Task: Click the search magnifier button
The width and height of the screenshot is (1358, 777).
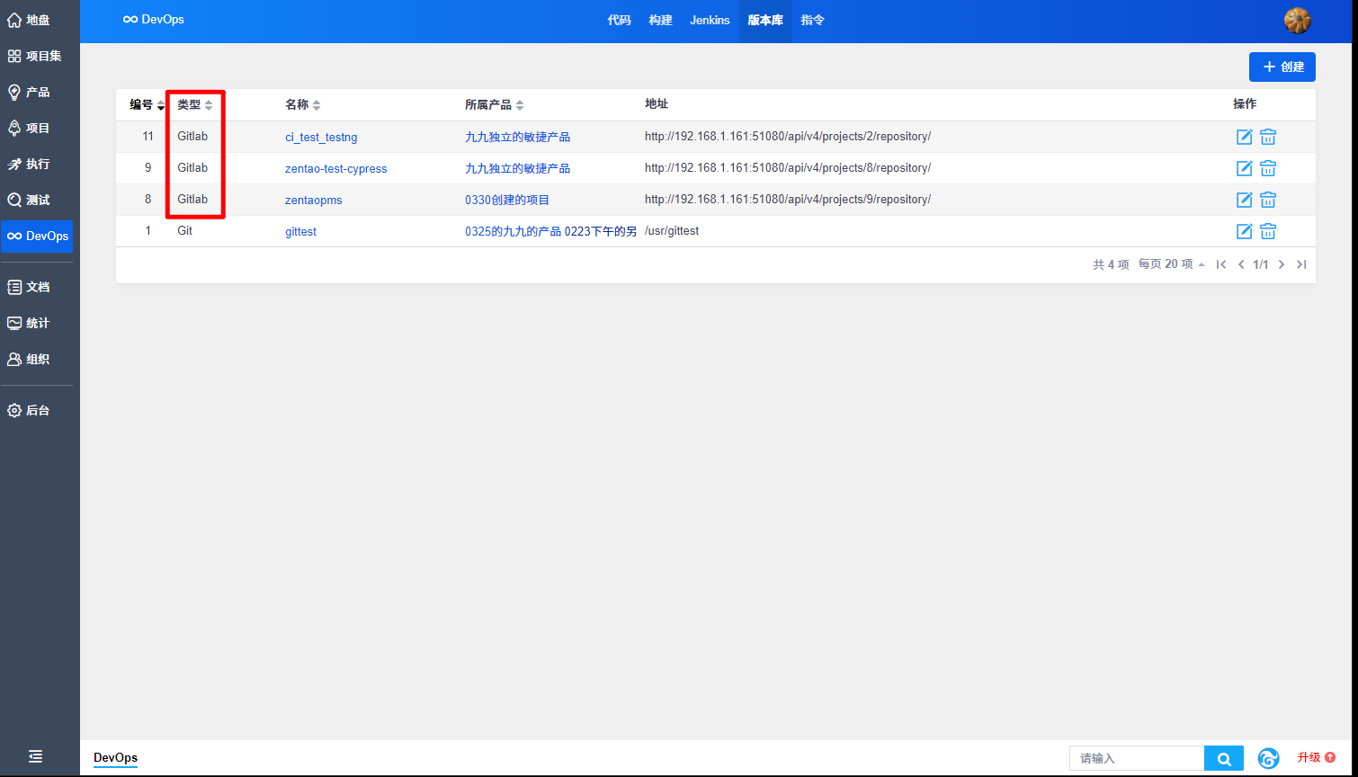Action: click(x=1223, y=759)
